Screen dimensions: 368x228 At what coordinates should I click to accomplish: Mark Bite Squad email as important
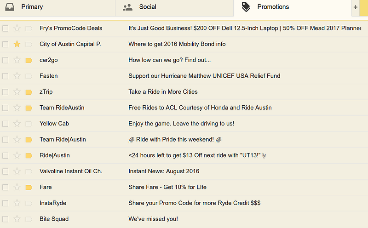(29, 219)
